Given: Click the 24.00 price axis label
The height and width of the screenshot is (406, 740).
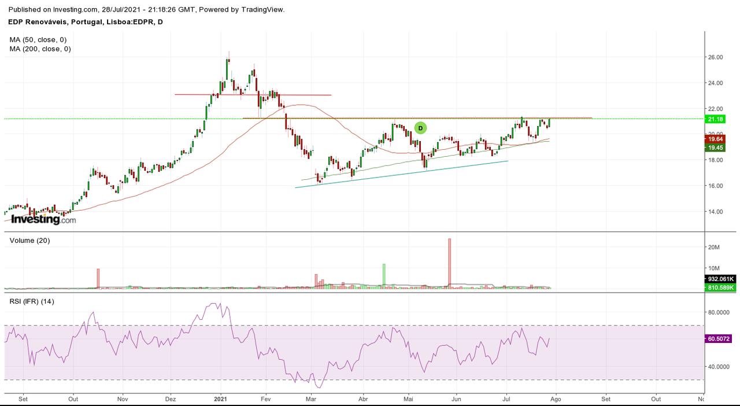Looking at the screenshot, I should pos(716,83).
